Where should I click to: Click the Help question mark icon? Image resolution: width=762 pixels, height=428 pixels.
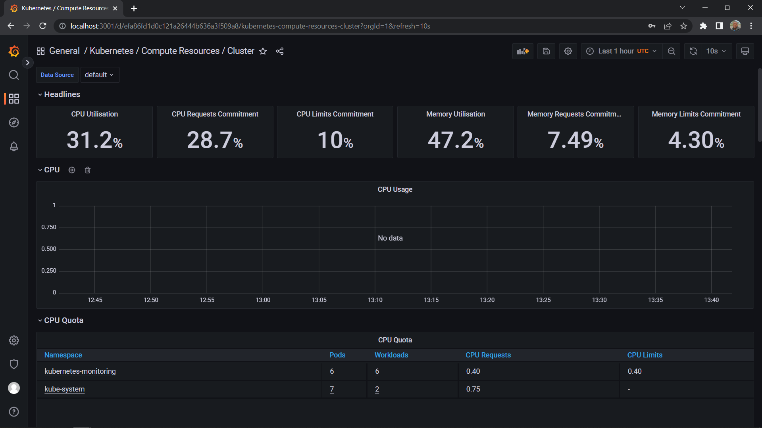coord(14,412)
